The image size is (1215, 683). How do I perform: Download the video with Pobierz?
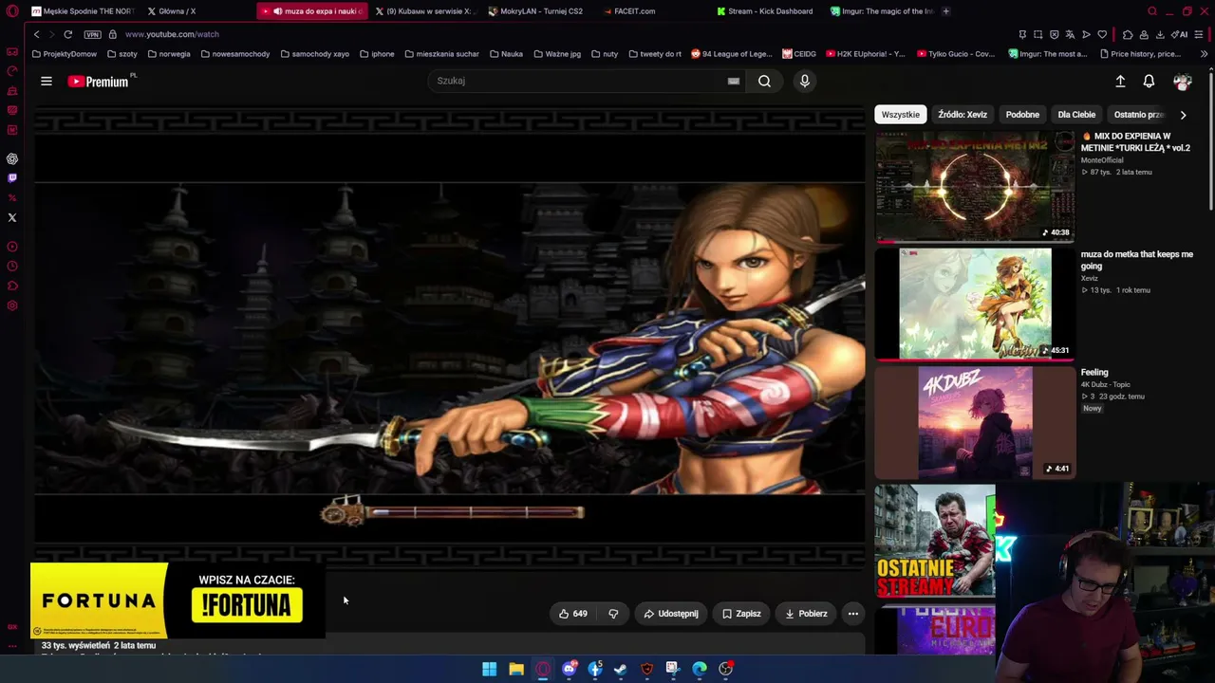click(x=806, y=614)
